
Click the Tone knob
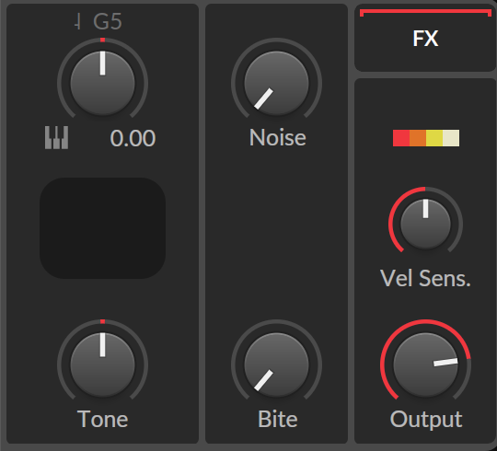(x=102, y=365)
